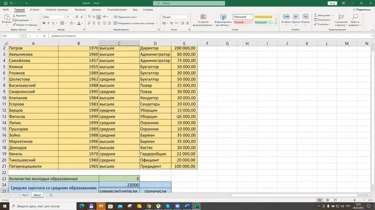This screenshot has width=375, height=210.
Task: Expand the cell styles gallery
Action: click(x=276, y=23)
